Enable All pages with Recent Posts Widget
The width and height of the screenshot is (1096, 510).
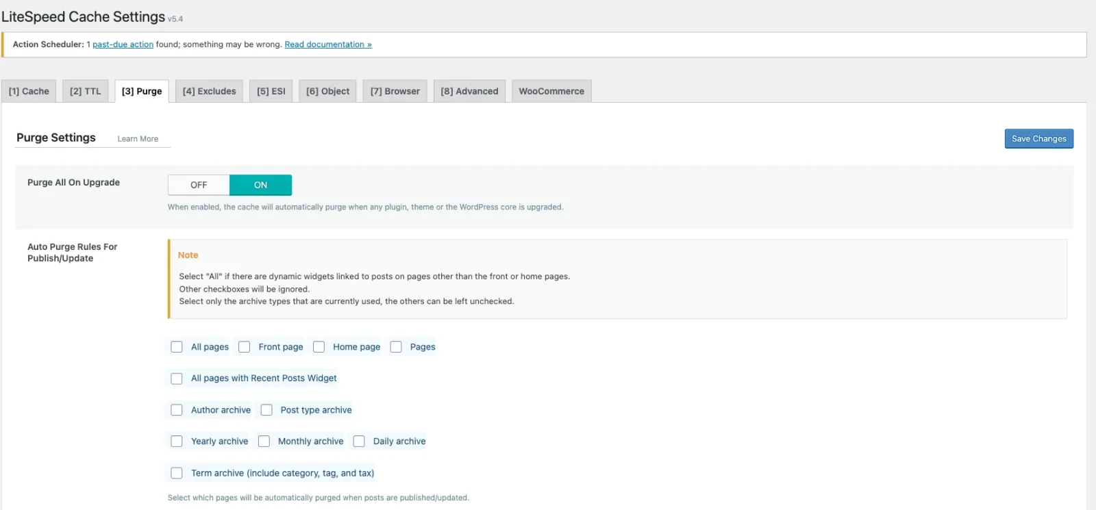(x=177, y=379)
